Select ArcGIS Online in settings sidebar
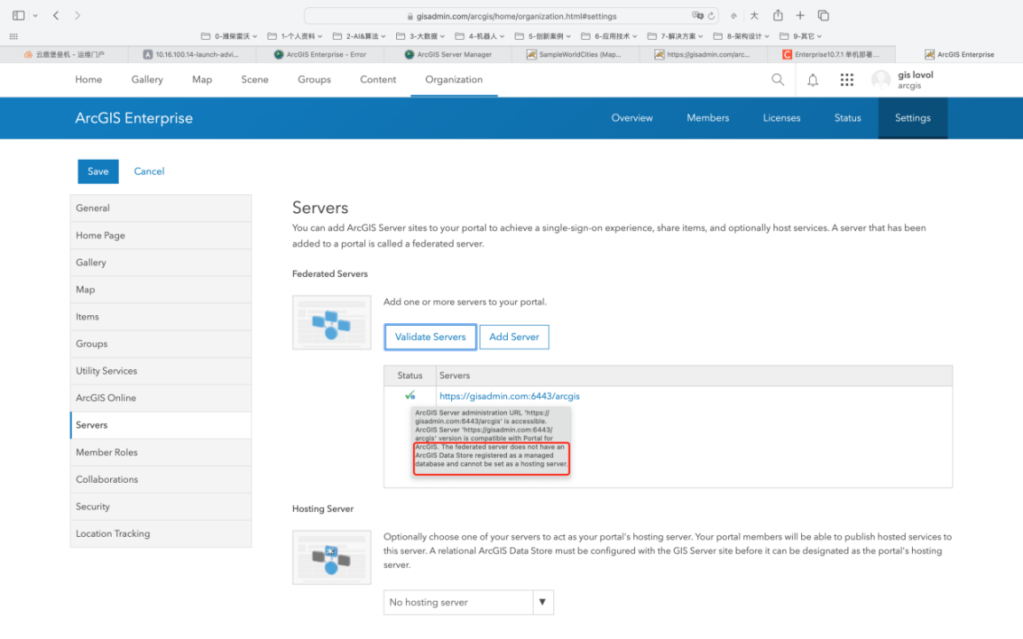The width and height of the screenshot is (1023, 639). pyautogui.click(x=161, y=398)
